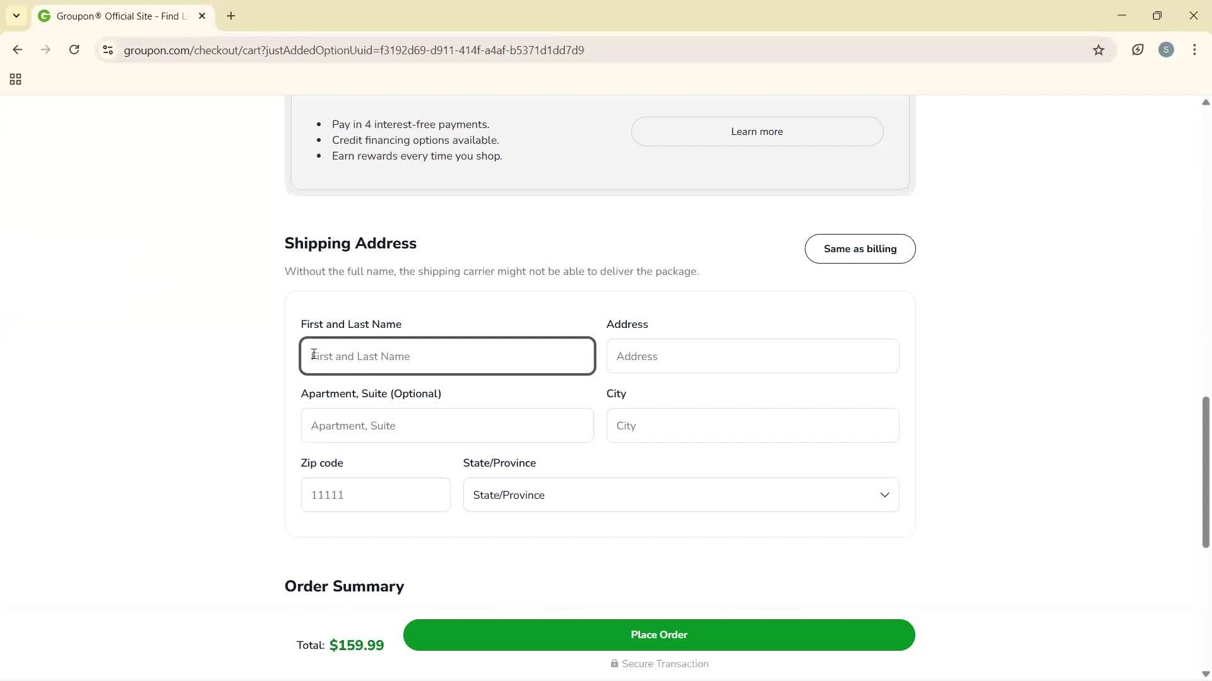The width and height of the screenshot is (1212, 681).
Task: Open Chrome's three-dot menu
Action: [1194, 49]
